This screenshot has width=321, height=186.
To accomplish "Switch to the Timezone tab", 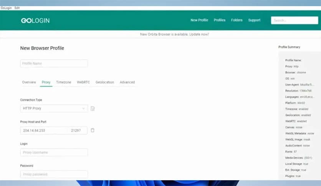I will point(63,82).
